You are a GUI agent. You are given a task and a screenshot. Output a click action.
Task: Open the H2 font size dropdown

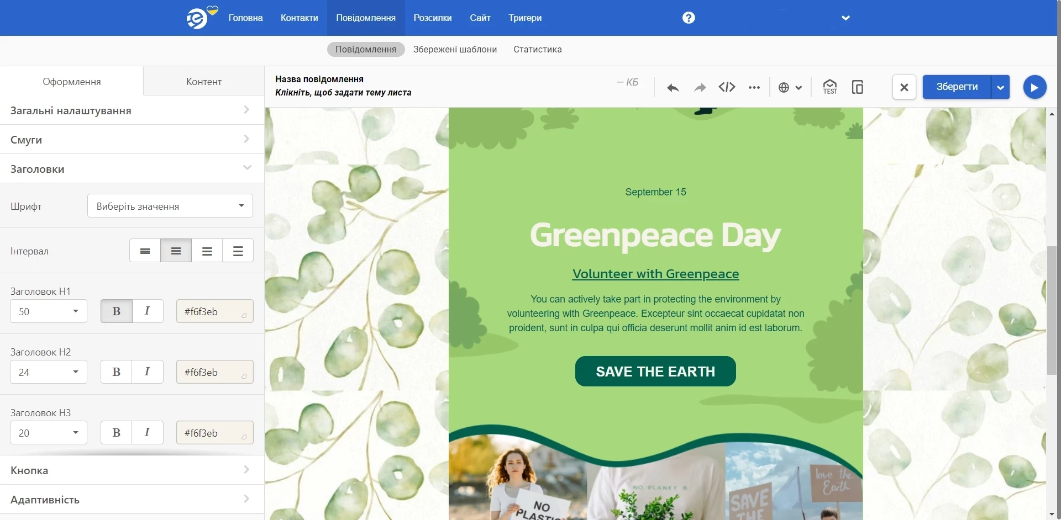(49, 372)
